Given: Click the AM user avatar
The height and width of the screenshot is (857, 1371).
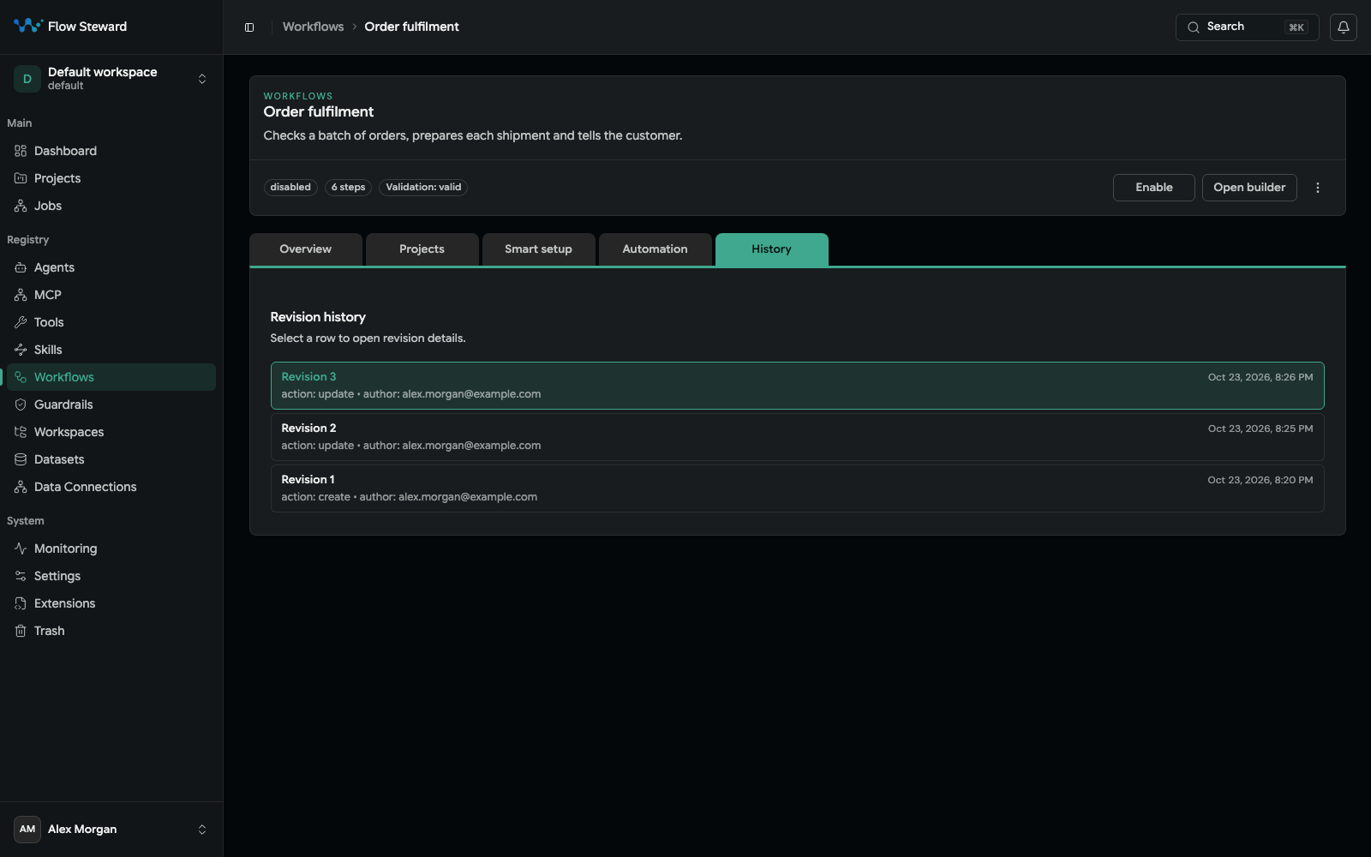Looking at the screenshot, I should pos(27,830).
